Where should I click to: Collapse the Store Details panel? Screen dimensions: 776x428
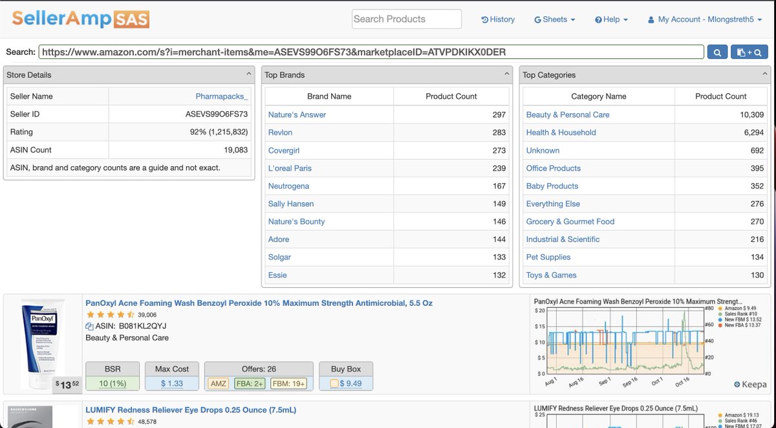(248, 74)
